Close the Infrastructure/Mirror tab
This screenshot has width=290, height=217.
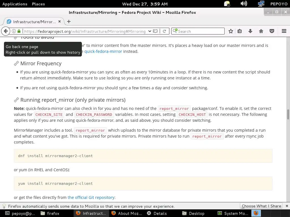[x=59, y=21]
